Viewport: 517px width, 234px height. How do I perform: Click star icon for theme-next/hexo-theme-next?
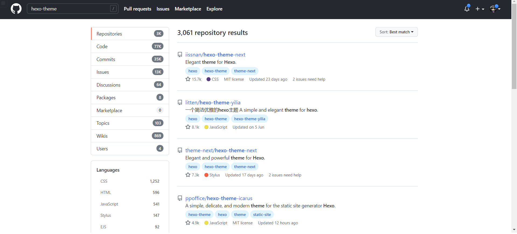point(188,175)
